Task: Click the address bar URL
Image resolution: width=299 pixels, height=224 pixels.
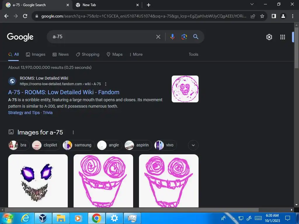Action: (144, 16)
